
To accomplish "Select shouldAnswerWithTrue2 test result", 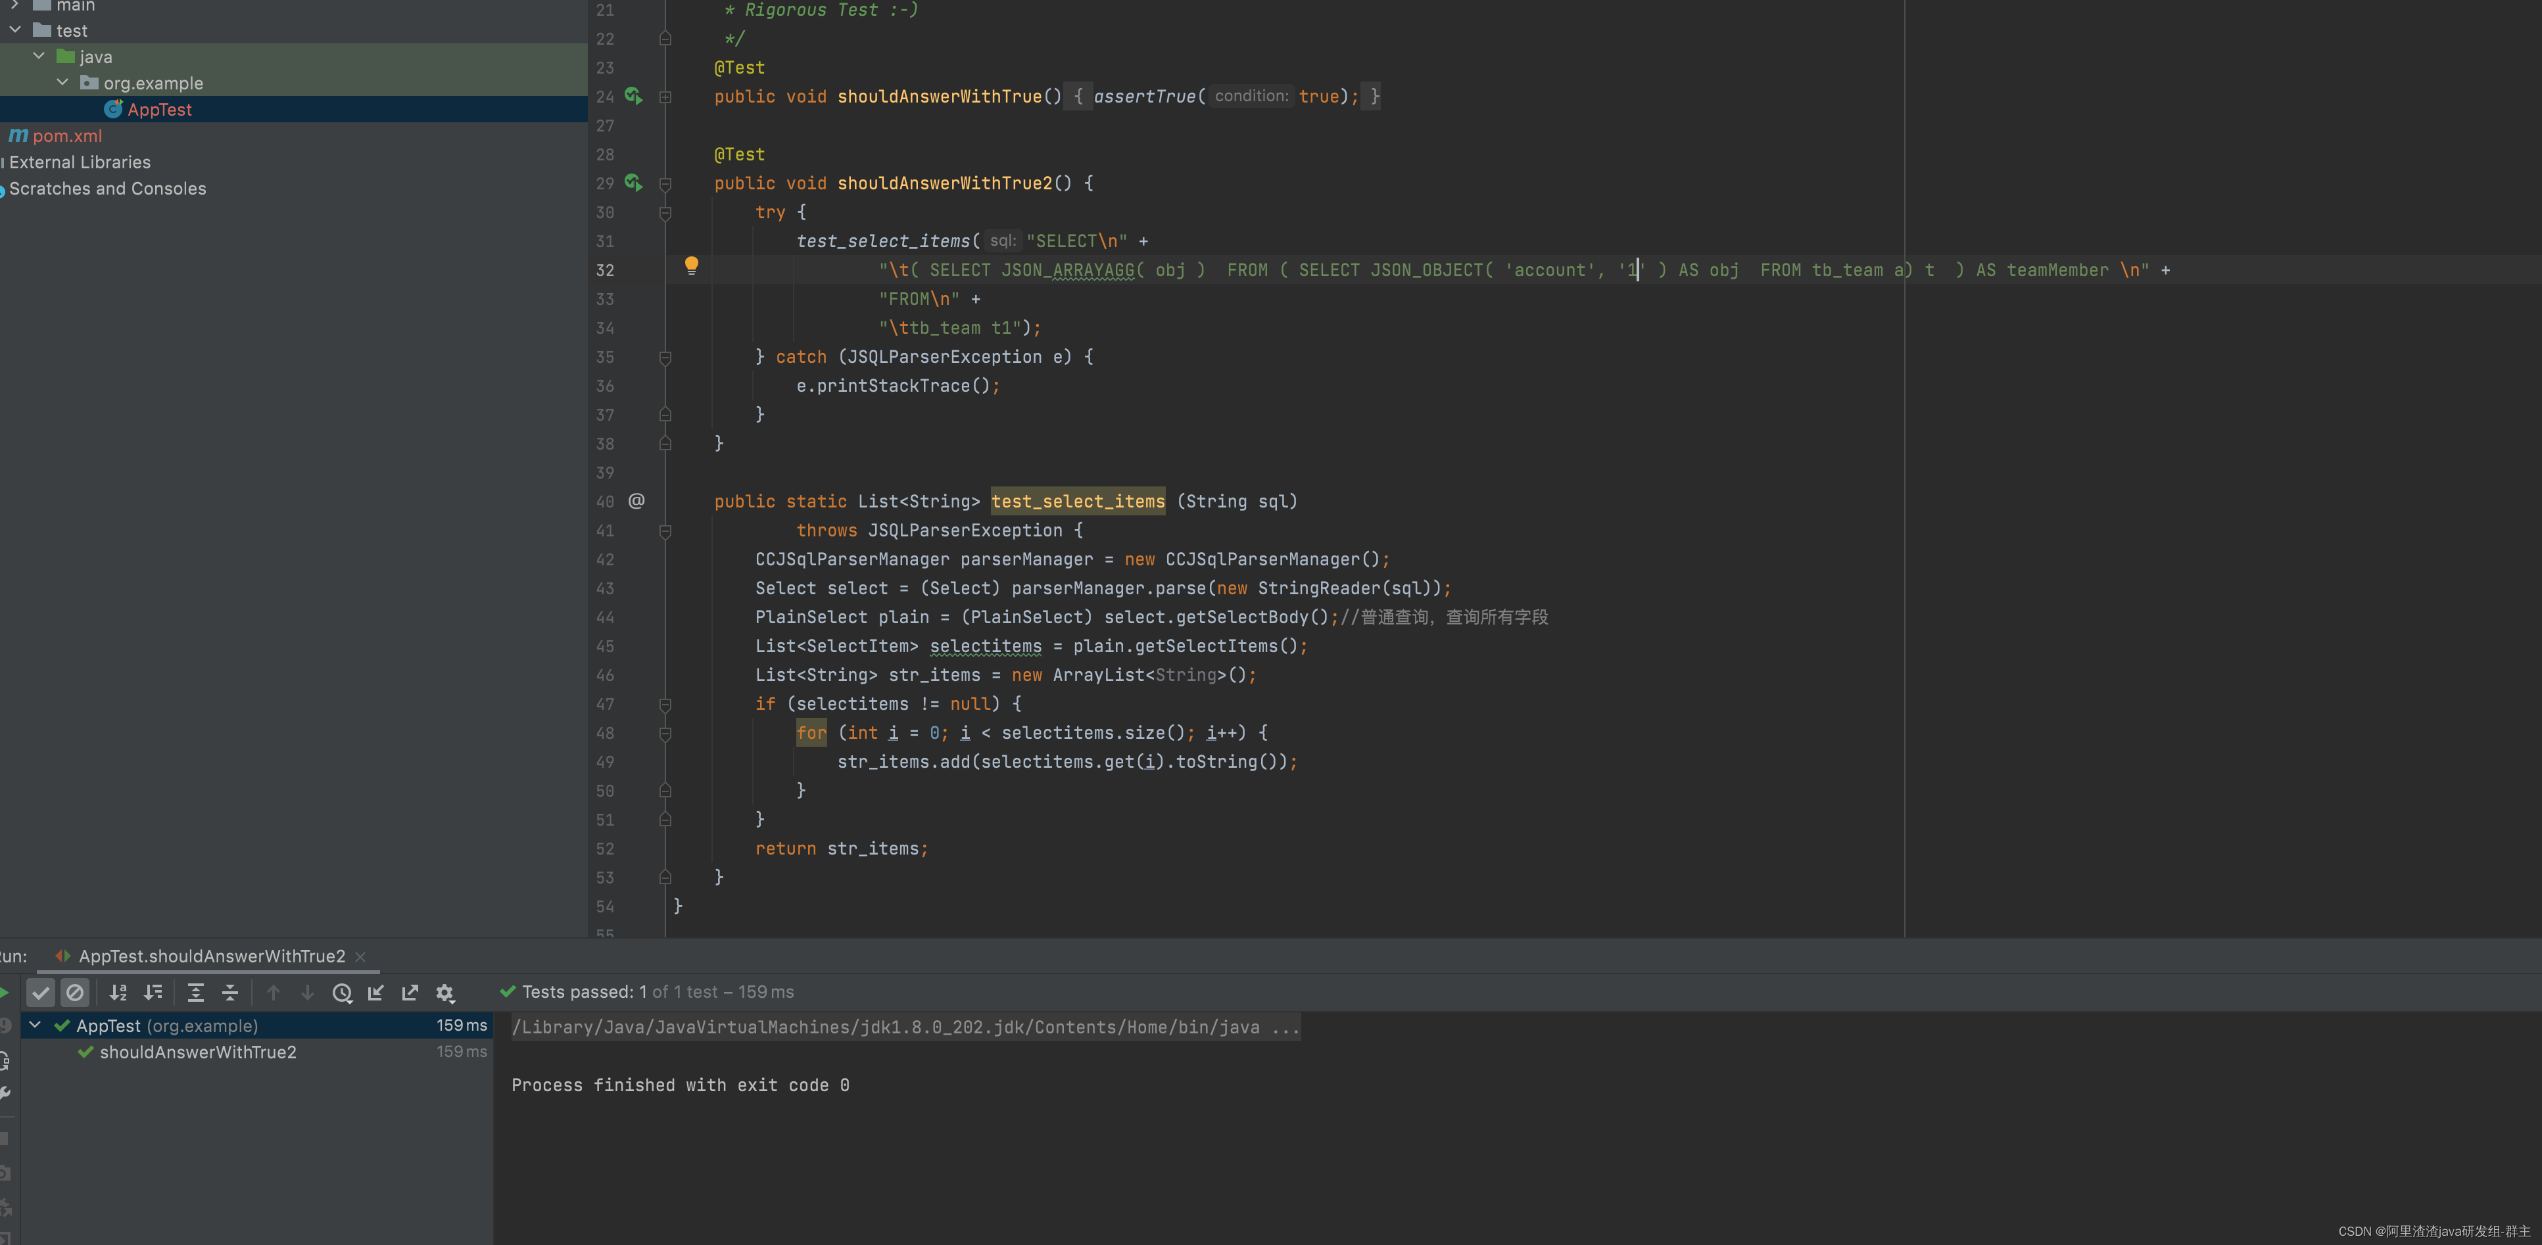I will click(197, 1052).
